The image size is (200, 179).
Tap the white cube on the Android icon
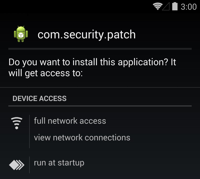(x=21, y=35)
